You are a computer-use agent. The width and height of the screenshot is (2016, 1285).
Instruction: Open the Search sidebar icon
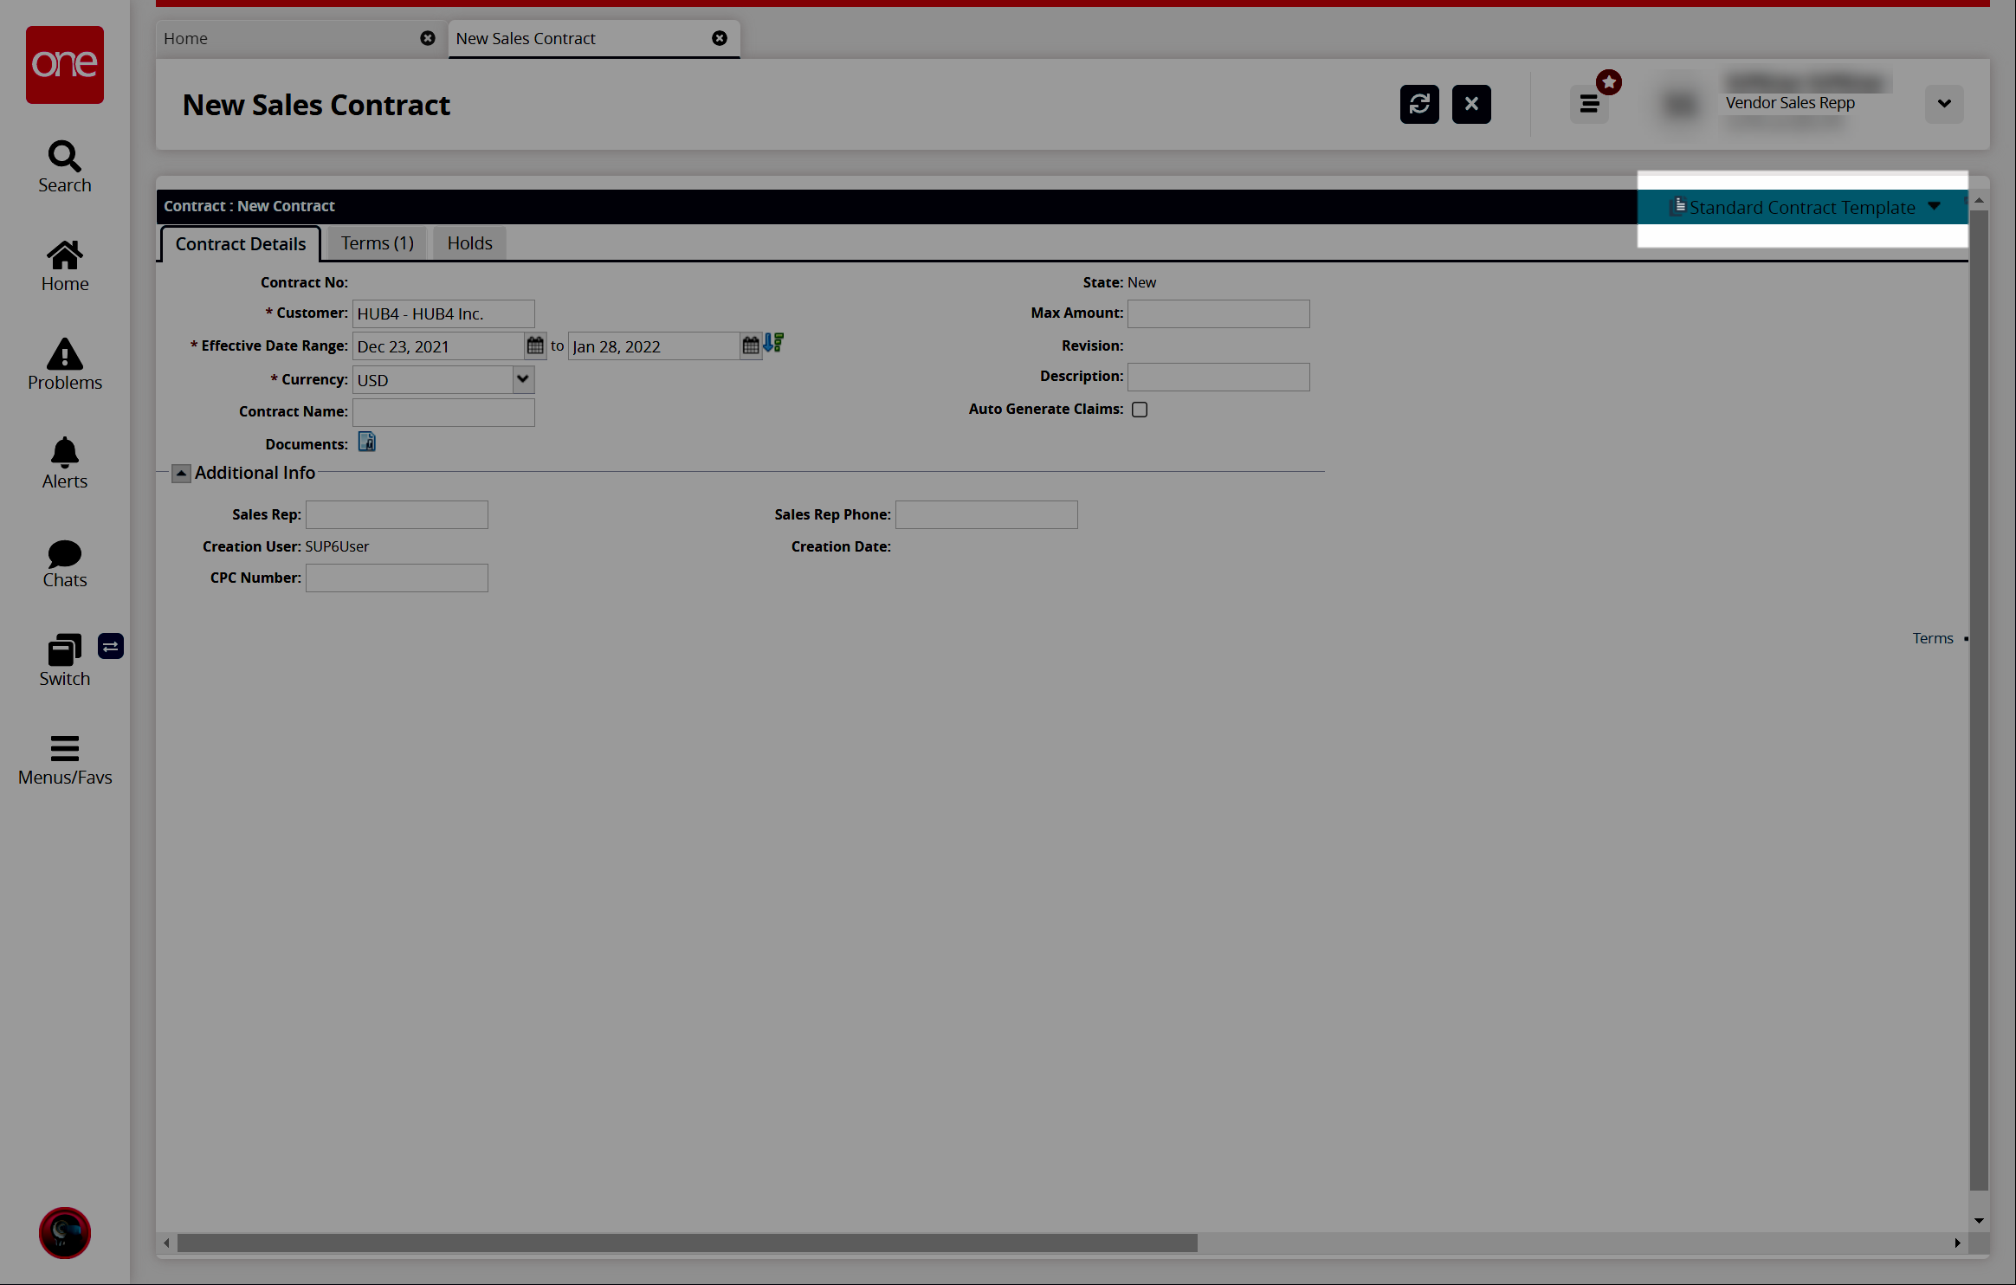coord(64,166)
